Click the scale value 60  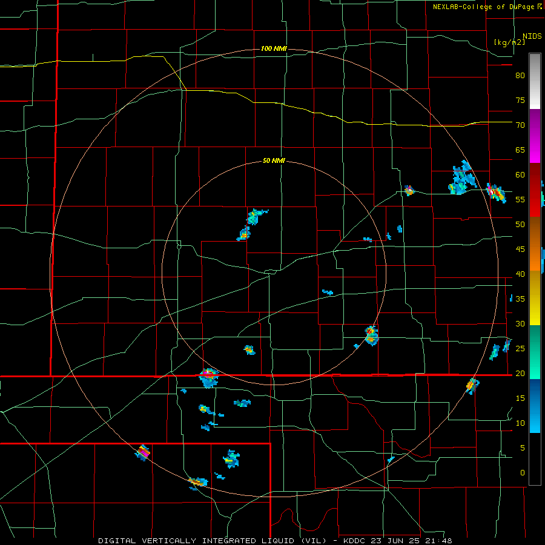point(520,175)
